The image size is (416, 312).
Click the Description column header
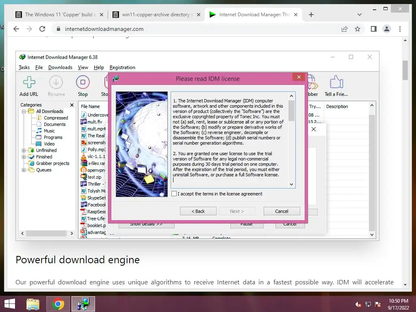(337, 106)
